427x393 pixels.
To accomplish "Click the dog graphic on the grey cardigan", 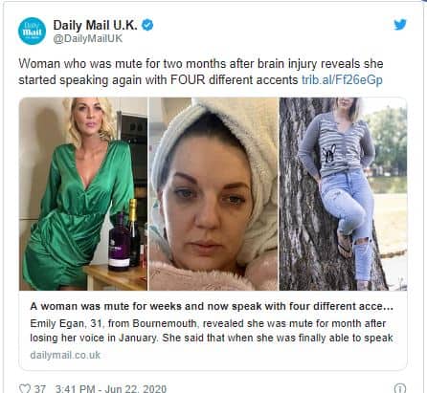I will pos(329,155).
